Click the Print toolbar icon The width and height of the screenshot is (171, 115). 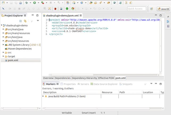point(20,3)
